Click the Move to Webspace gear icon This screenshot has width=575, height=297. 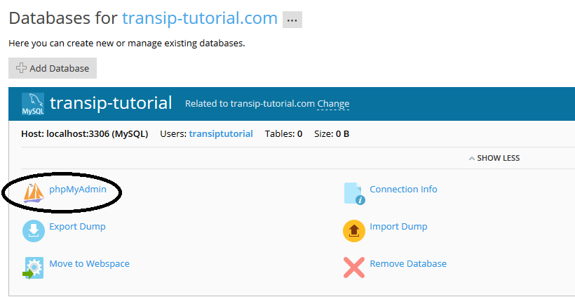pyautogui.click(x=33, y=268)
